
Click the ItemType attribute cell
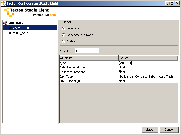pos(89,76)
